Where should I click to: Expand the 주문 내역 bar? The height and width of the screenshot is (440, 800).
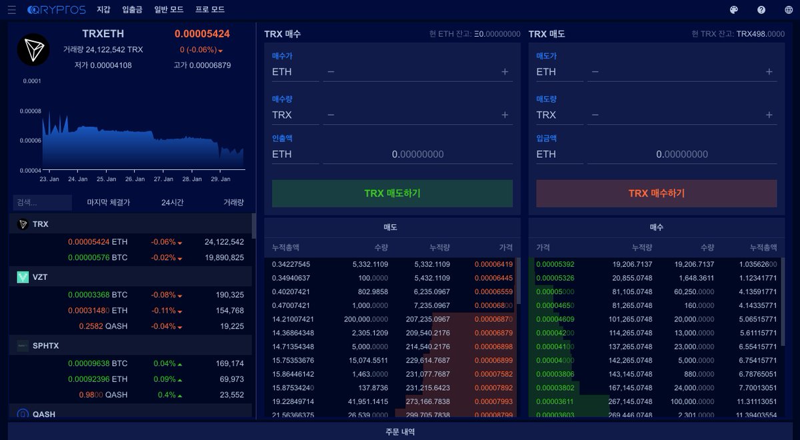(400, 431)
